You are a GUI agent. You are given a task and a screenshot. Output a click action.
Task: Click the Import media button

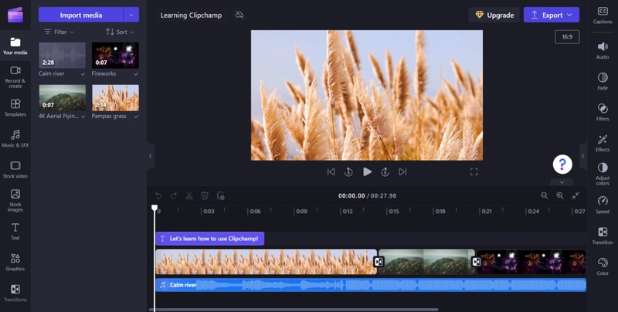tap(81, 15)
